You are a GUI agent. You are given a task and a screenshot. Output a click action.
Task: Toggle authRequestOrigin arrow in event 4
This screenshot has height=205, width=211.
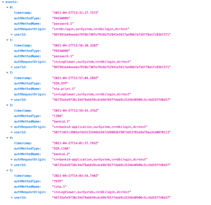[12, 159]
